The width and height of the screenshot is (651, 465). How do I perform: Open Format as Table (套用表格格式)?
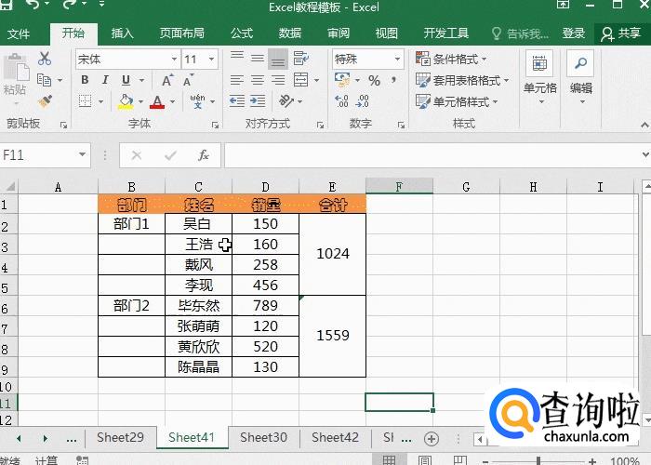click(x=462, y=80)
